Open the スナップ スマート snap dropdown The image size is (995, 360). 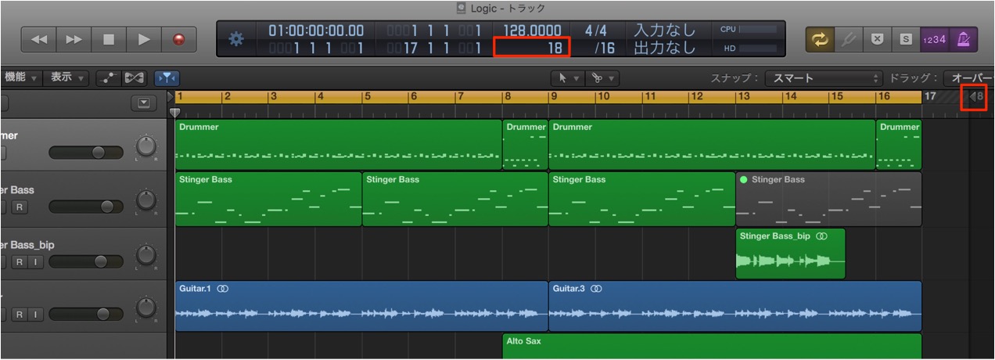coord(823,78)
